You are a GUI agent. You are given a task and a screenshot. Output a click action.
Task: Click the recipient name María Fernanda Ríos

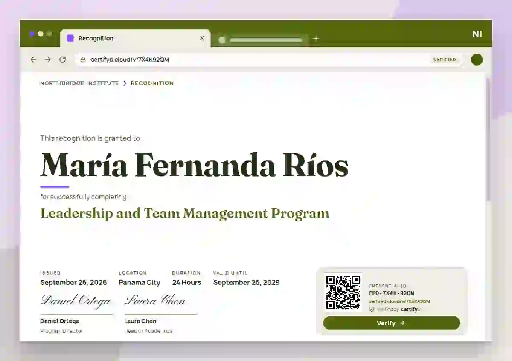[x=194, y=165]
